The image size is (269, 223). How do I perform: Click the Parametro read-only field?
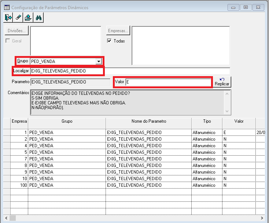[70, 82]
